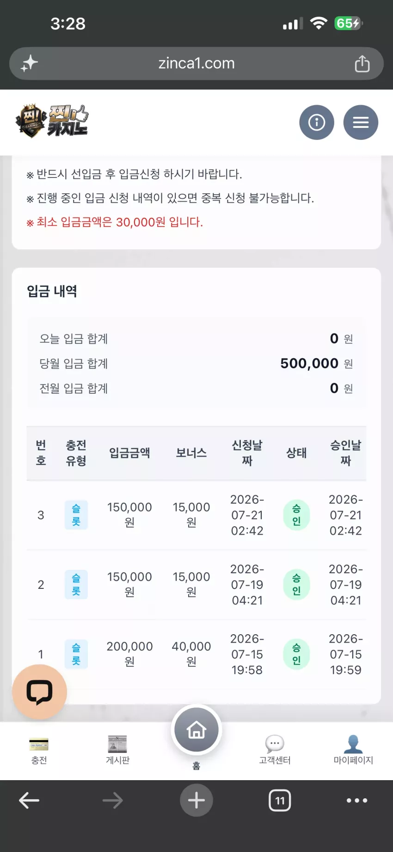The width and height of the screenshot is (393, 852).
Task: Open the live chat bubble button
Action: [x=40, y=692]
